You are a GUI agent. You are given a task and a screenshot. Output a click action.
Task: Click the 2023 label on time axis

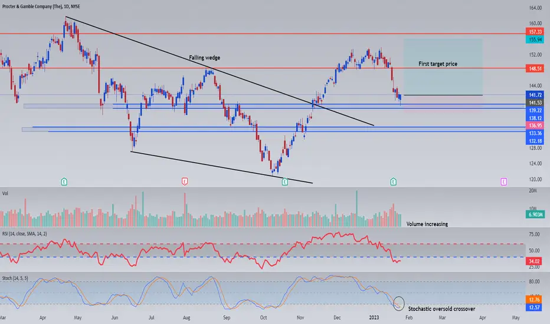point(374,318)
